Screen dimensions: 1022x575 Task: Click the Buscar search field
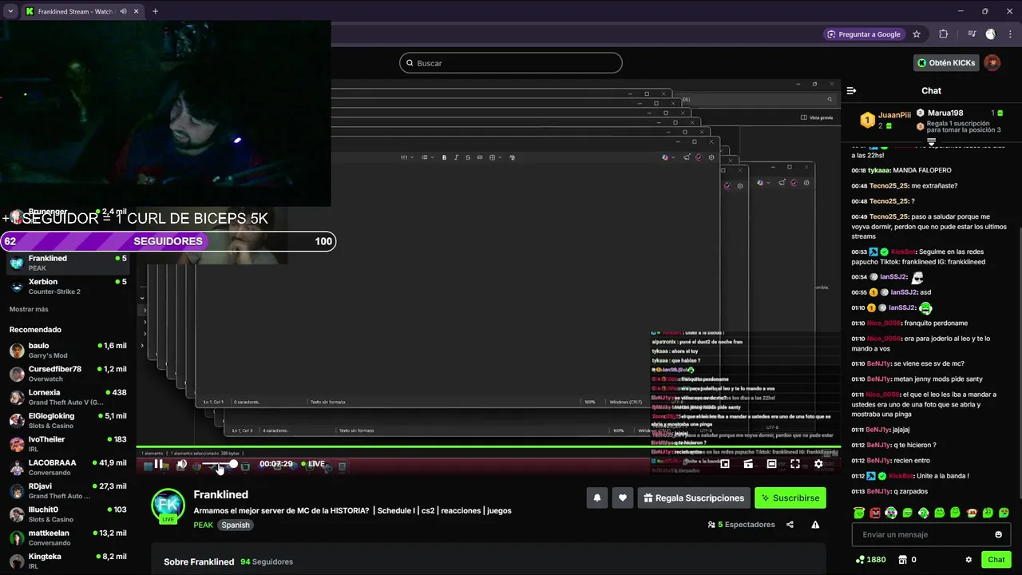[511, 63]
